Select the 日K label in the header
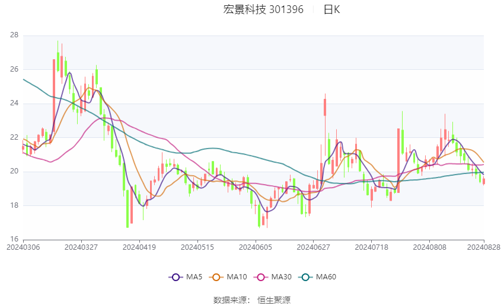This screenshot has height=306, width=504. point(331,9)
